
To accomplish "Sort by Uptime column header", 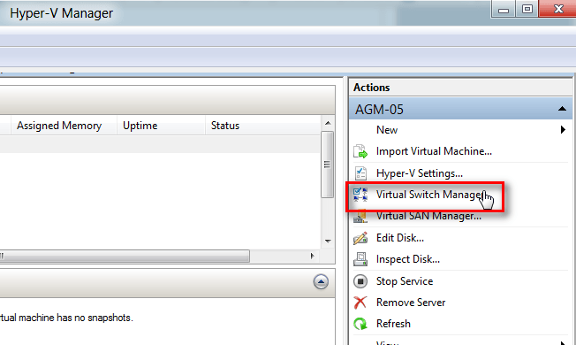I will (140, 126).
